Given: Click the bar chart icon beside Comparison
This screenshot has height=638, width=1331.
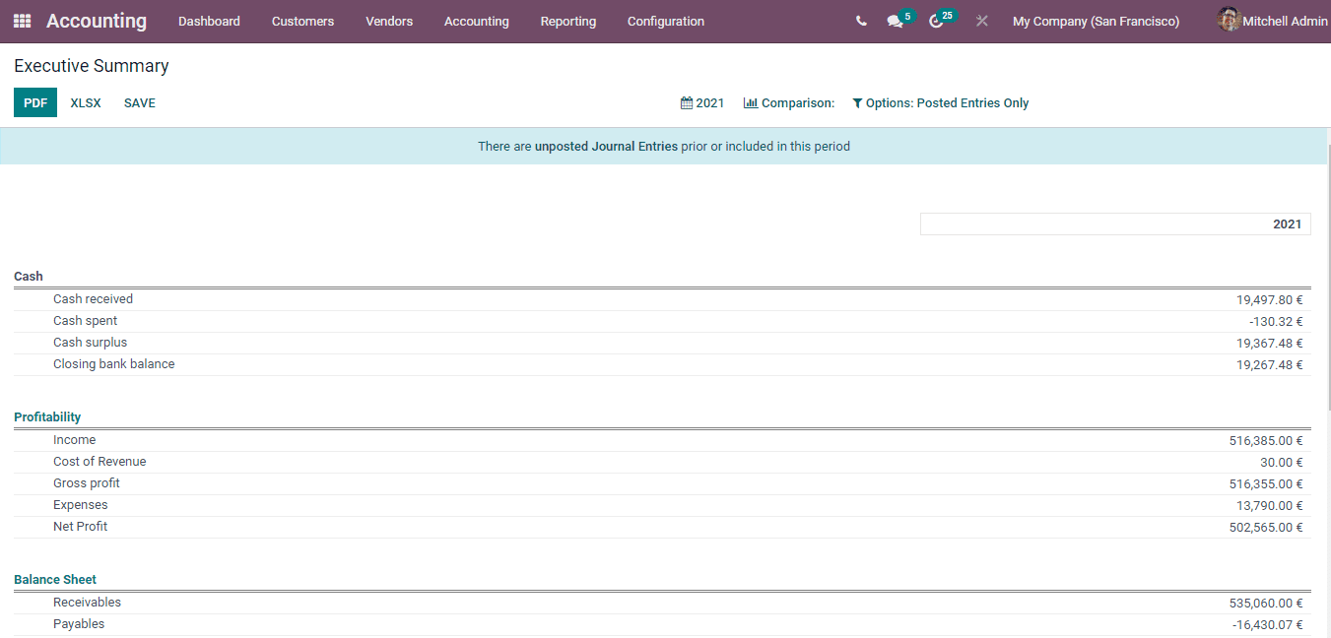Looking at the screenshot, I should (750, 102).
